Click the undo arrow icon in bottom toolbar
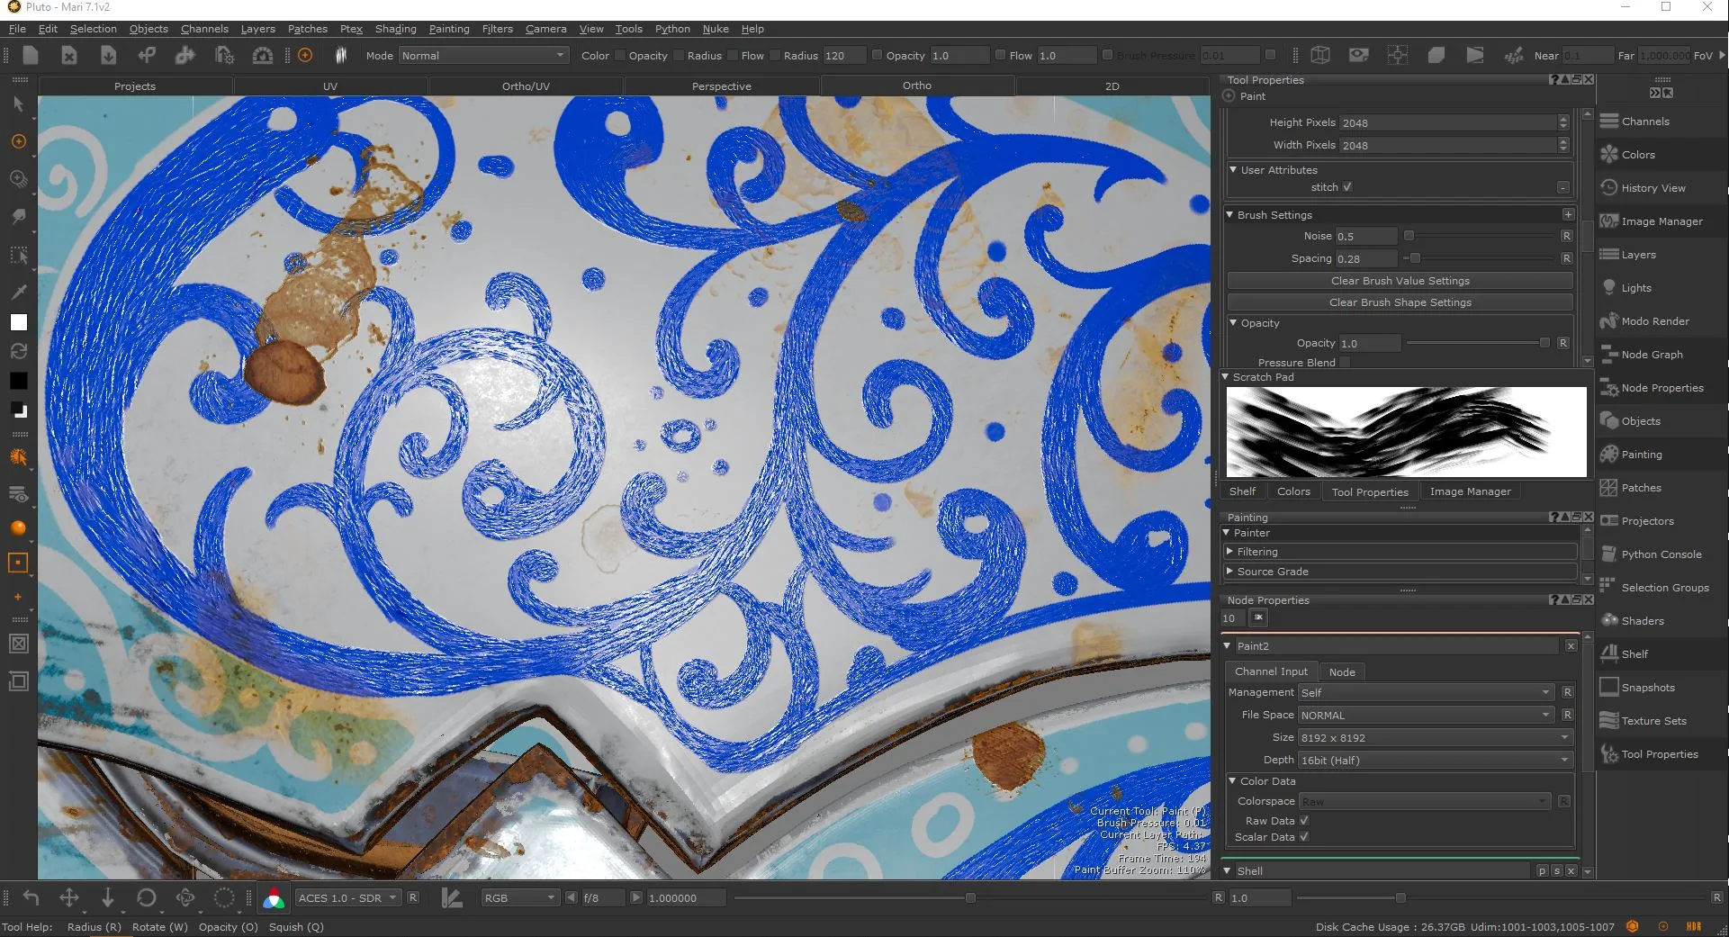Screen dimensions: 1729x937 31,898
